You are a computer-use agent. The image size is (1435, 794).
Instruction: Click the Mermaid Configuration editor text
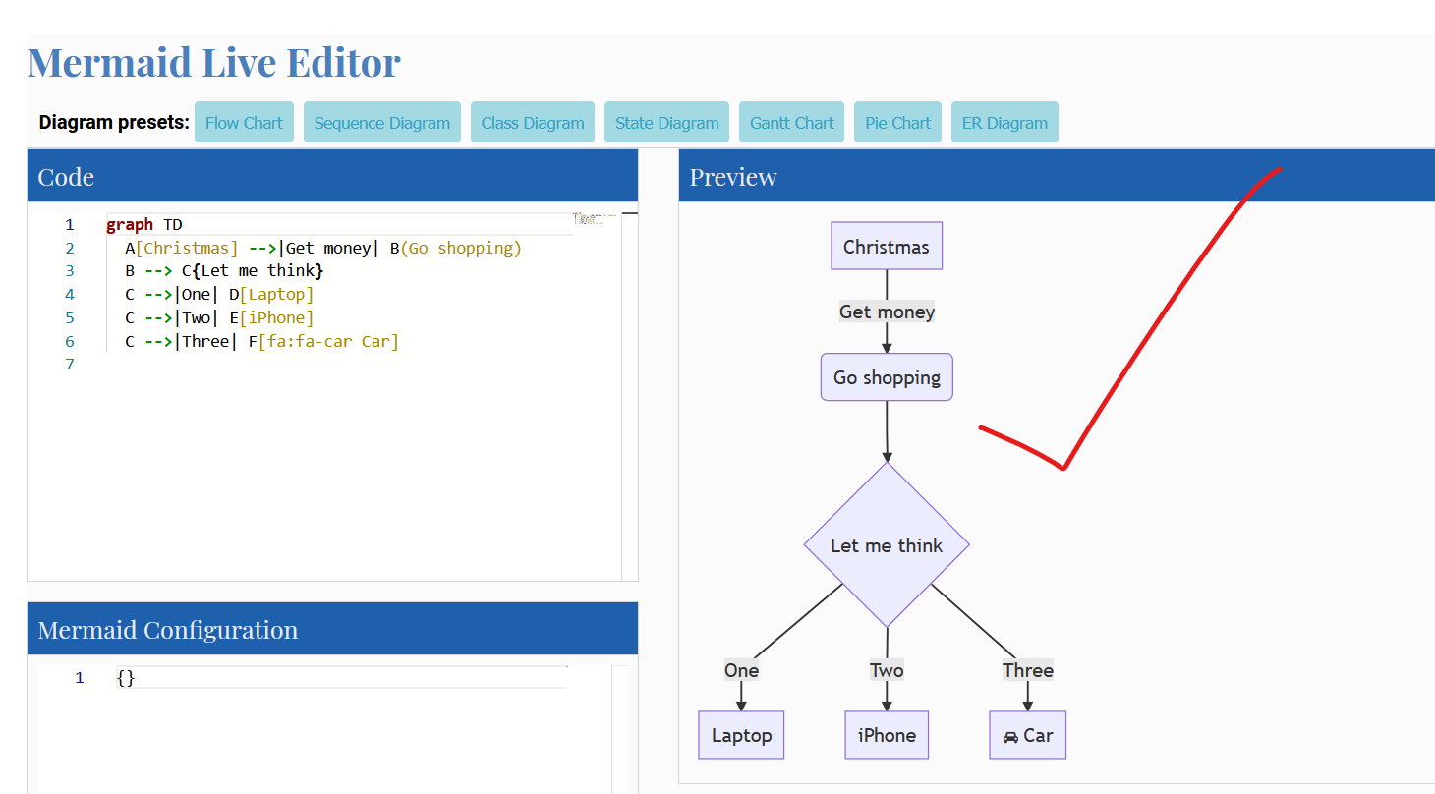(x=125, y=677)
